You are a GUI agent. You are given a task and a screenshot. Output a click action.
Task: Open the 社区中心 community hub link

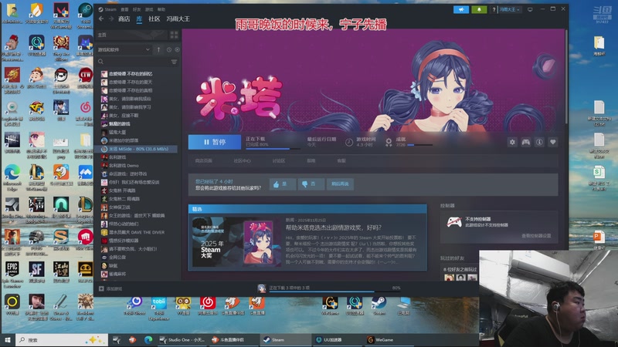tap(242, 161)
